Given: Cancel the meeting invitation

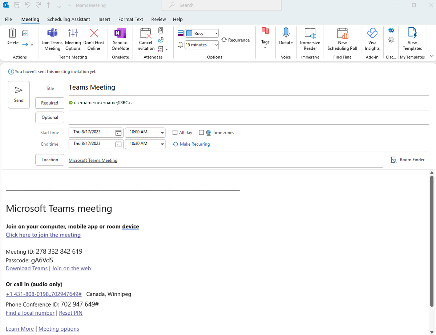Looking at the screenshot, I should click(x=146, y=39).
